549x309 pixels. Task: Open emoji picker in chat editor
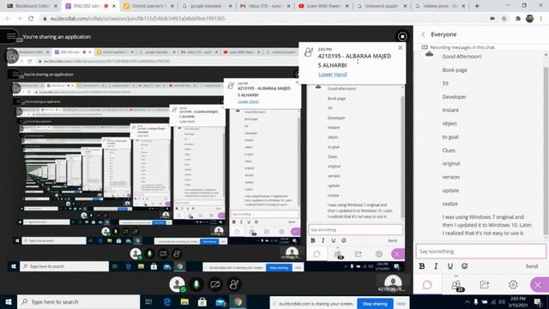point(465,266)
